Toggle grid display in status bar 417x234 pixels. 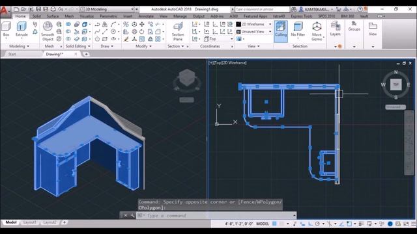click(274, 224)
